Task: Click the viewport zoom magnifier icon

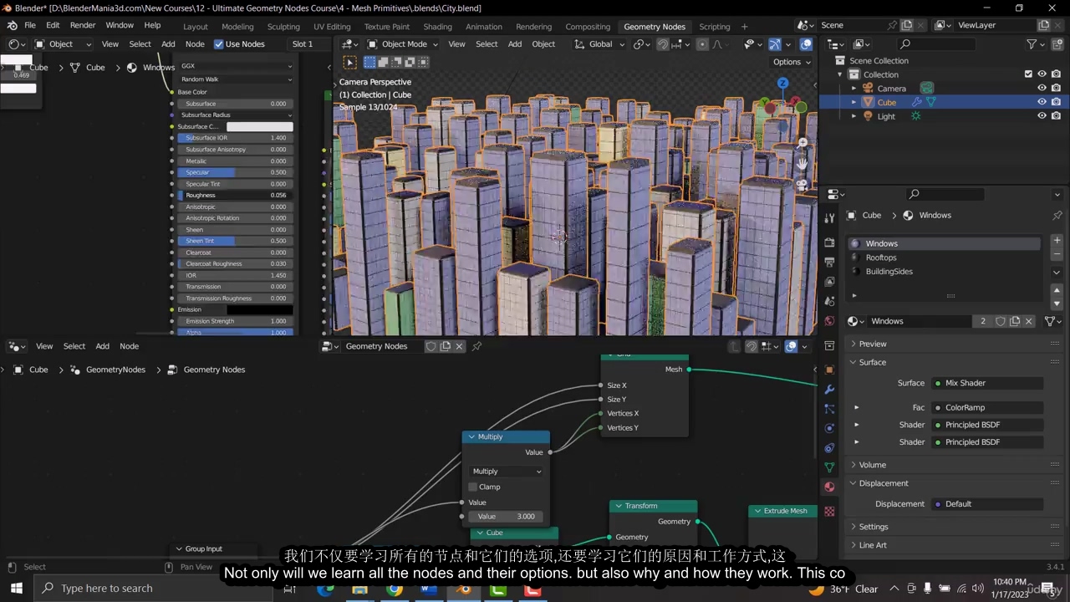Action: tap(802, 143)
